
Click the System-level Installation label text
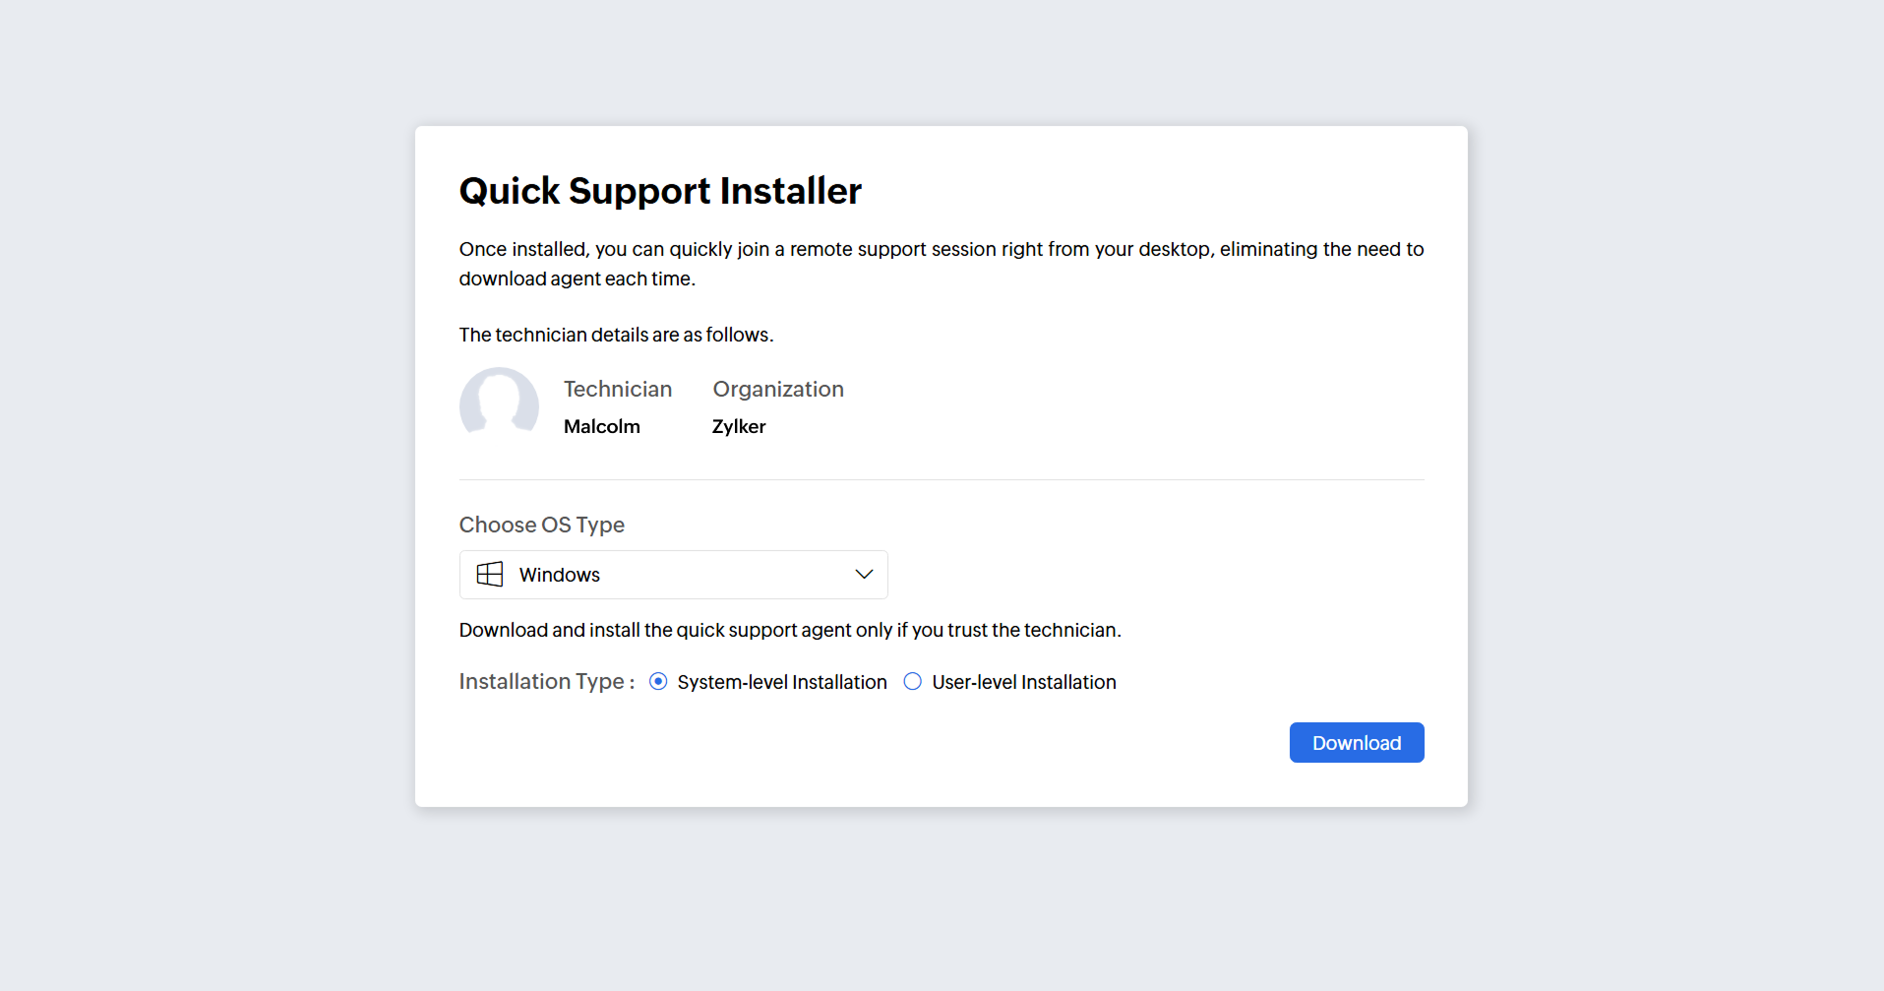click(781, 682)
